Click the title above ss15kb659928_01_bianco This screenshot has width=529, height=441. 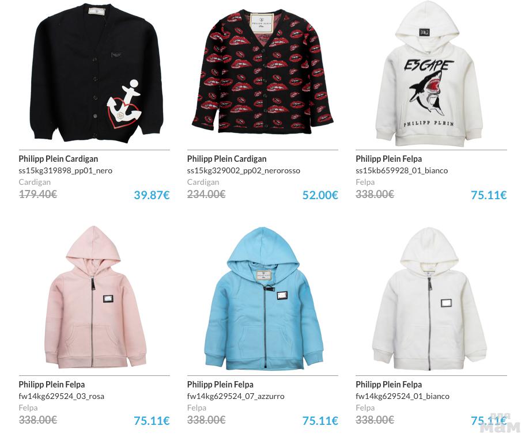[388, 159]
